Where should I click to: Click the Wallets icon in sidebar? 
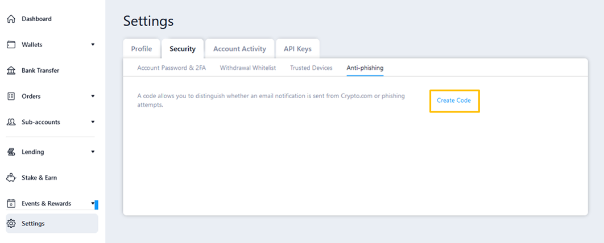11,45
